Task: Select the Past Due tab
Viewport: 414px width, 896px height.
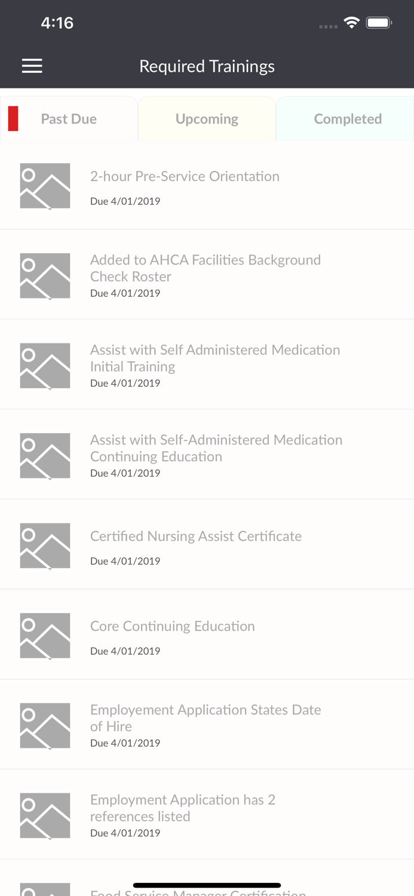Action: point(68,118)
